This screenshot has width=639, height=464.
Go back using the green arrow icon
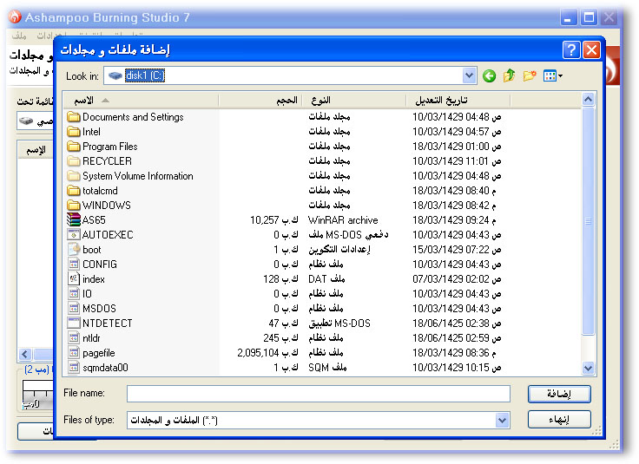point(489,75)
